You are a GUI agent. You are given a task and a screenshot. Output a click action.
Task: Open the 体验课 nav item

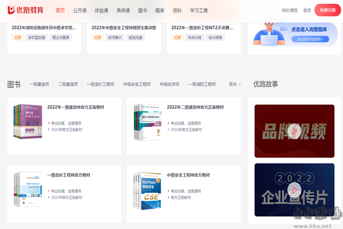[102, 10]
